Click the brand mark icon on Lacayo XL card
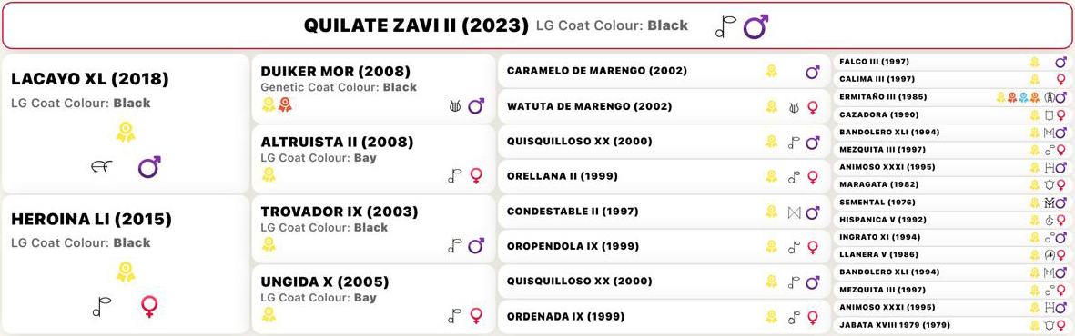This screenshot has height=336, width=1075. pos(104,166)
